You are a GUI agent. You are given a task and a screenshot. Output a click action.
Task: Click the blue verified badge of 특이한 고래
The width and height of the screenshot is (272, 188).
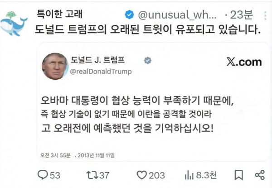click(129, 14)
